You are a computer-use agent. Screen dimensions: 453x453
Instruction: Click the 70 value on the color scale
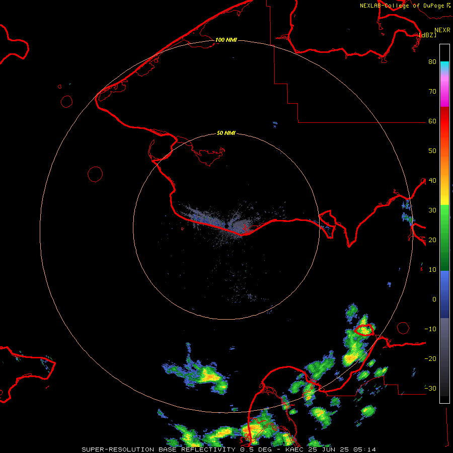pos(432,92)
